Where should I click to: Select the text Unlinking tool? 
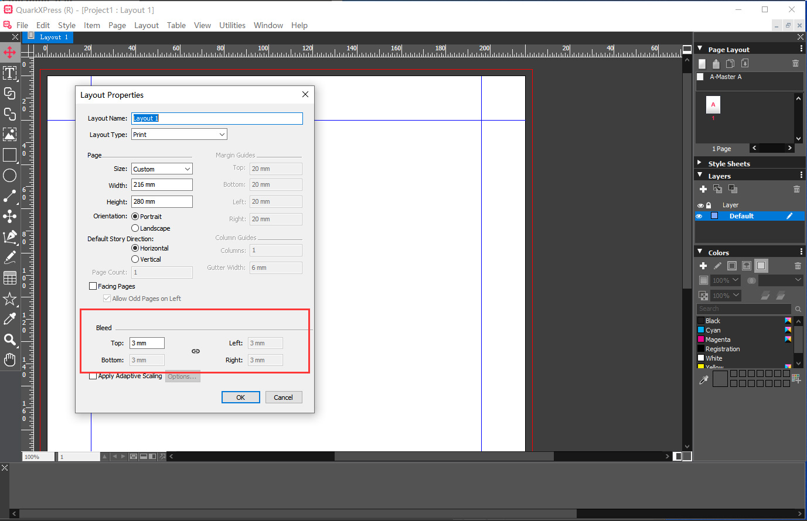coord(10,114)
